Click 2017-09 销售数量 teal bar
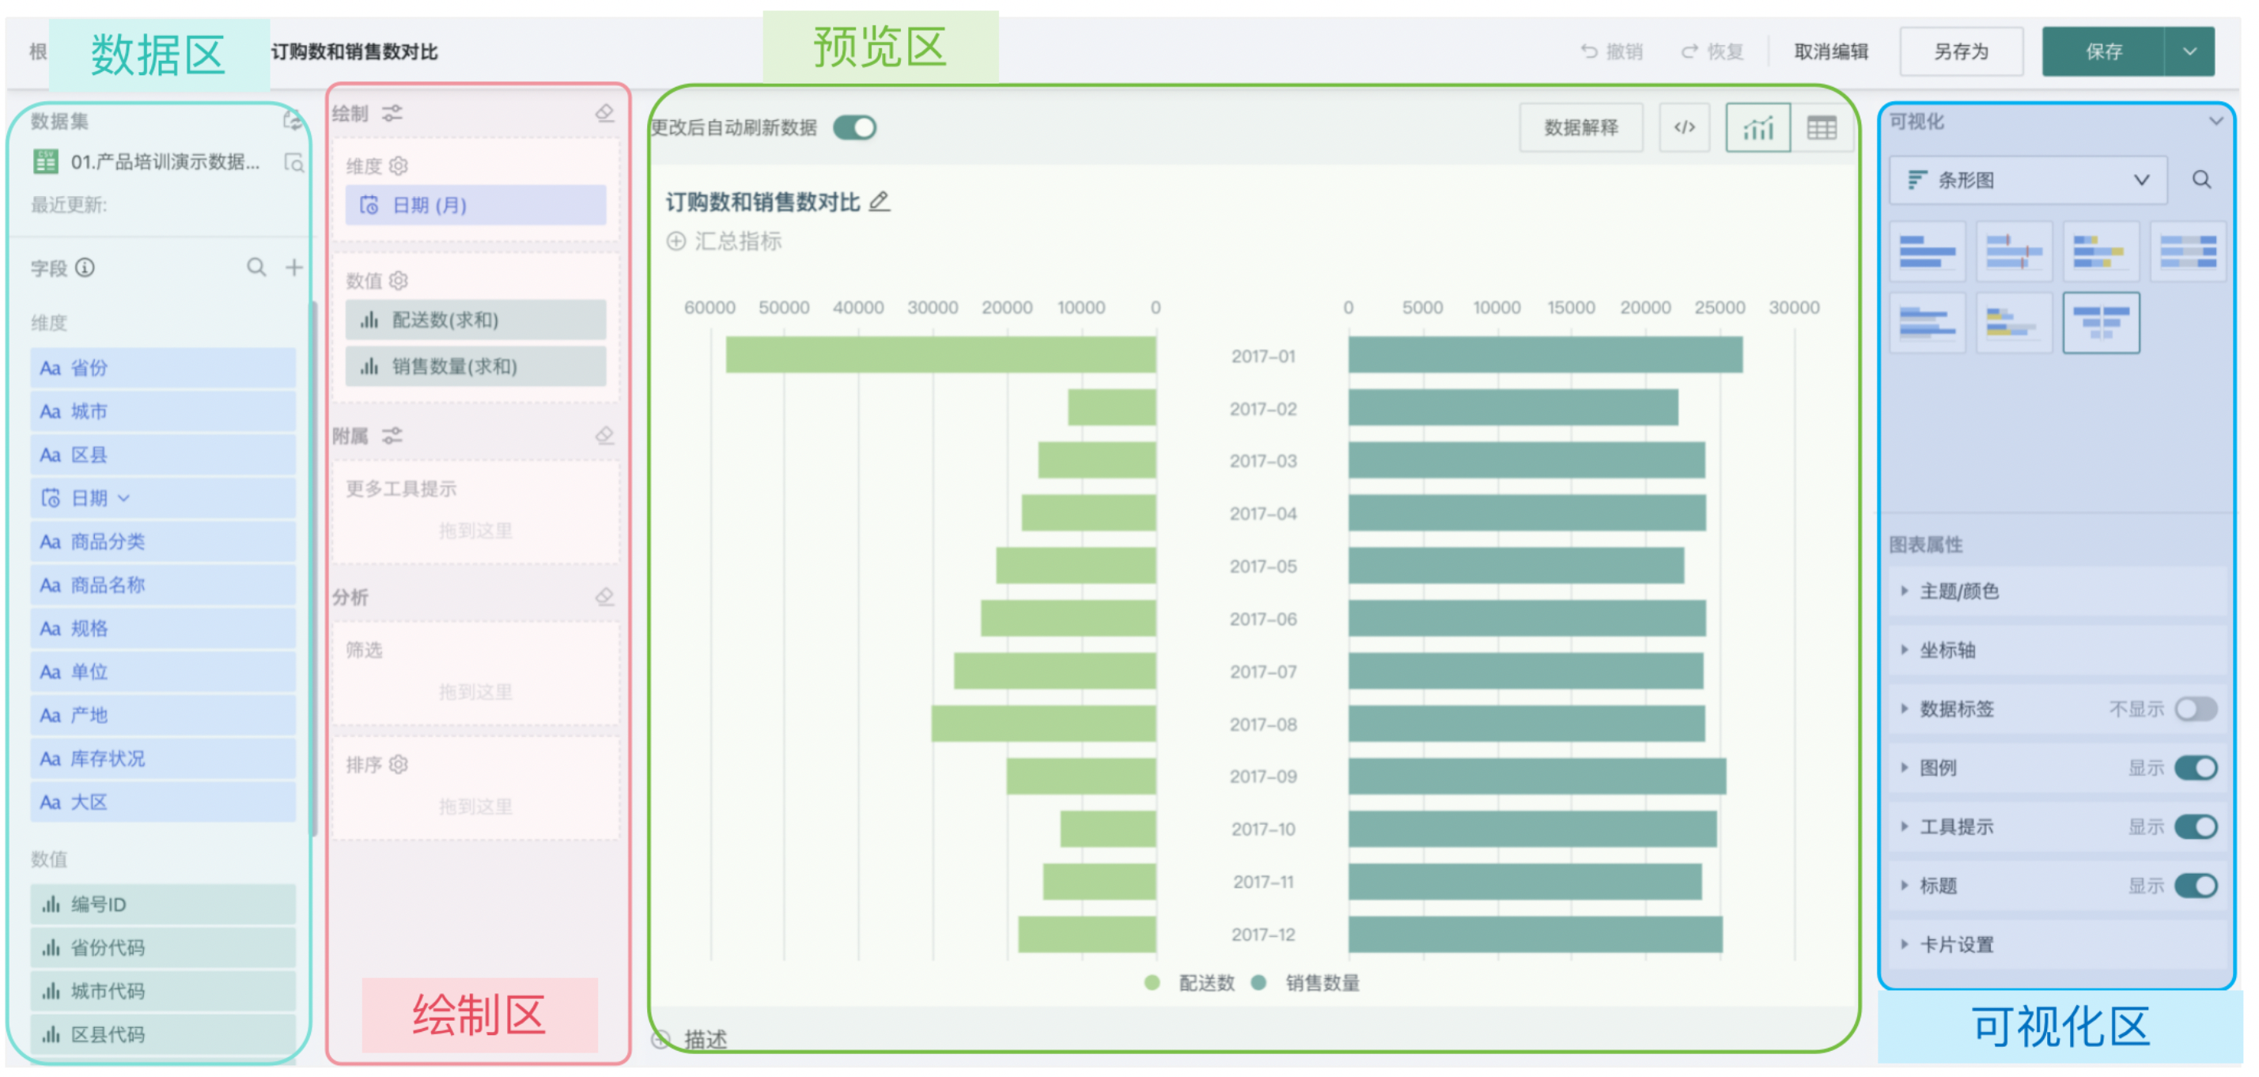Screen dimensions: 2259x1077 [x=1538, y=777]
